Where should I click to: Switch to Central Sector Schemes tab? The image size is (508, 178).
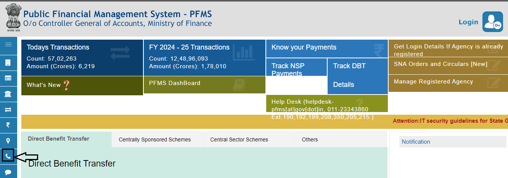pos(239,140)
